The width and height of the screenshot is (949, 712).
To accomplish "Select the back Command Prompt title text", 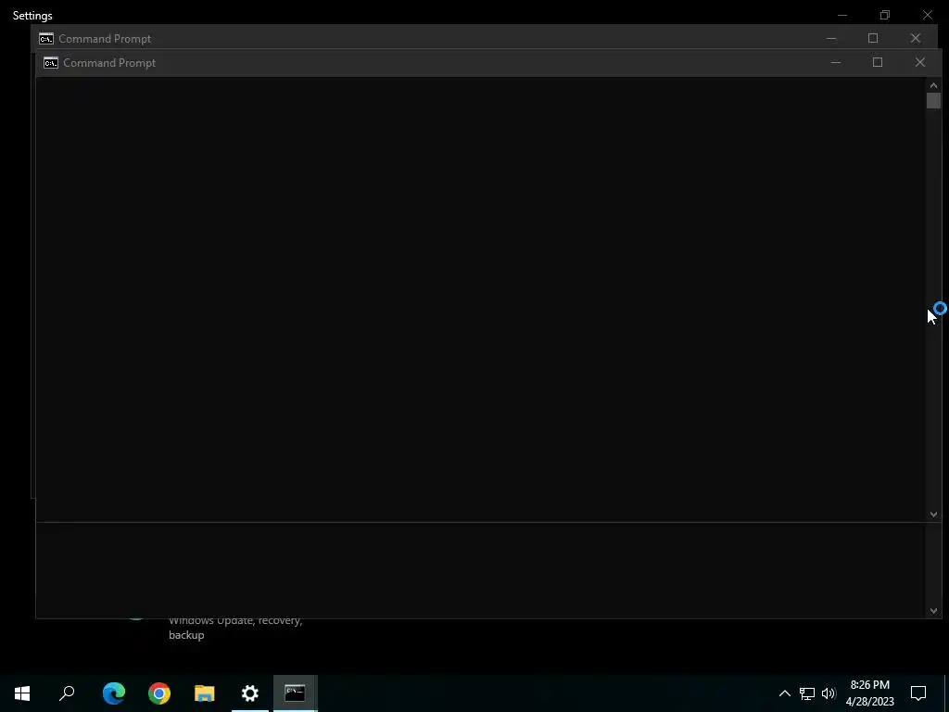I will 105,39.
